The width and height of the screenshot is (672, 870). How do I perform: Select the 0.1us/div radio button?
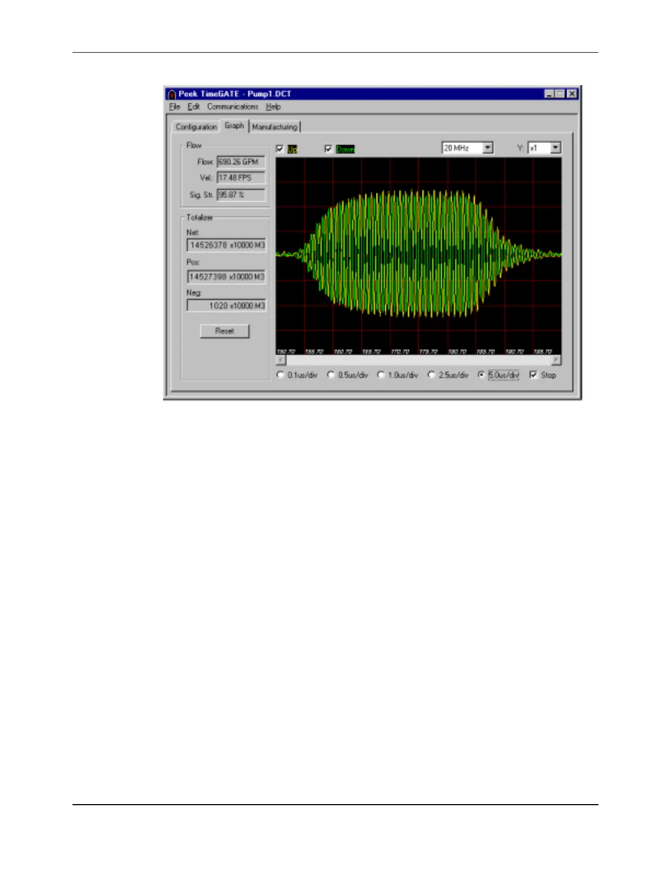pos(281,375)
